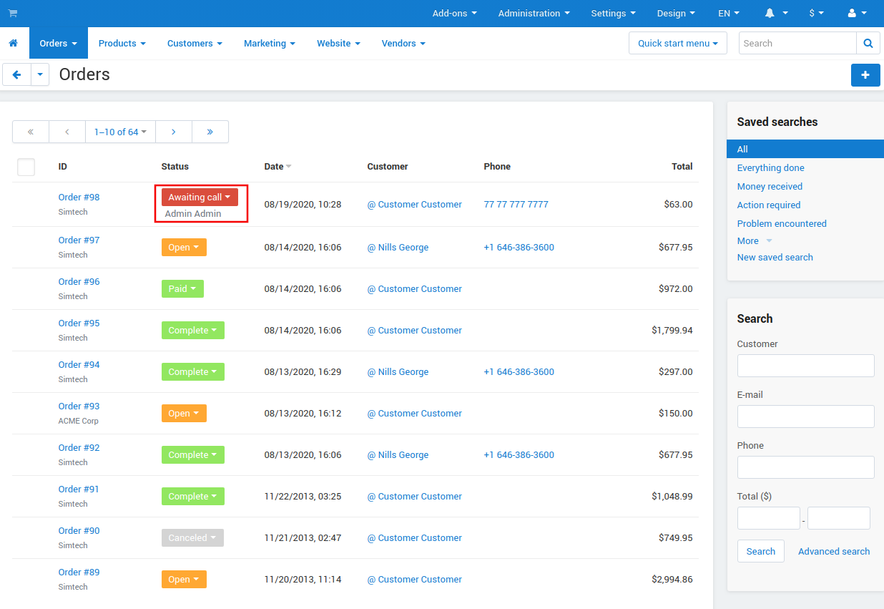The width and height of the screenshot is (884, 609).
Task: Click the back arrow button
Action: point(16,74)
